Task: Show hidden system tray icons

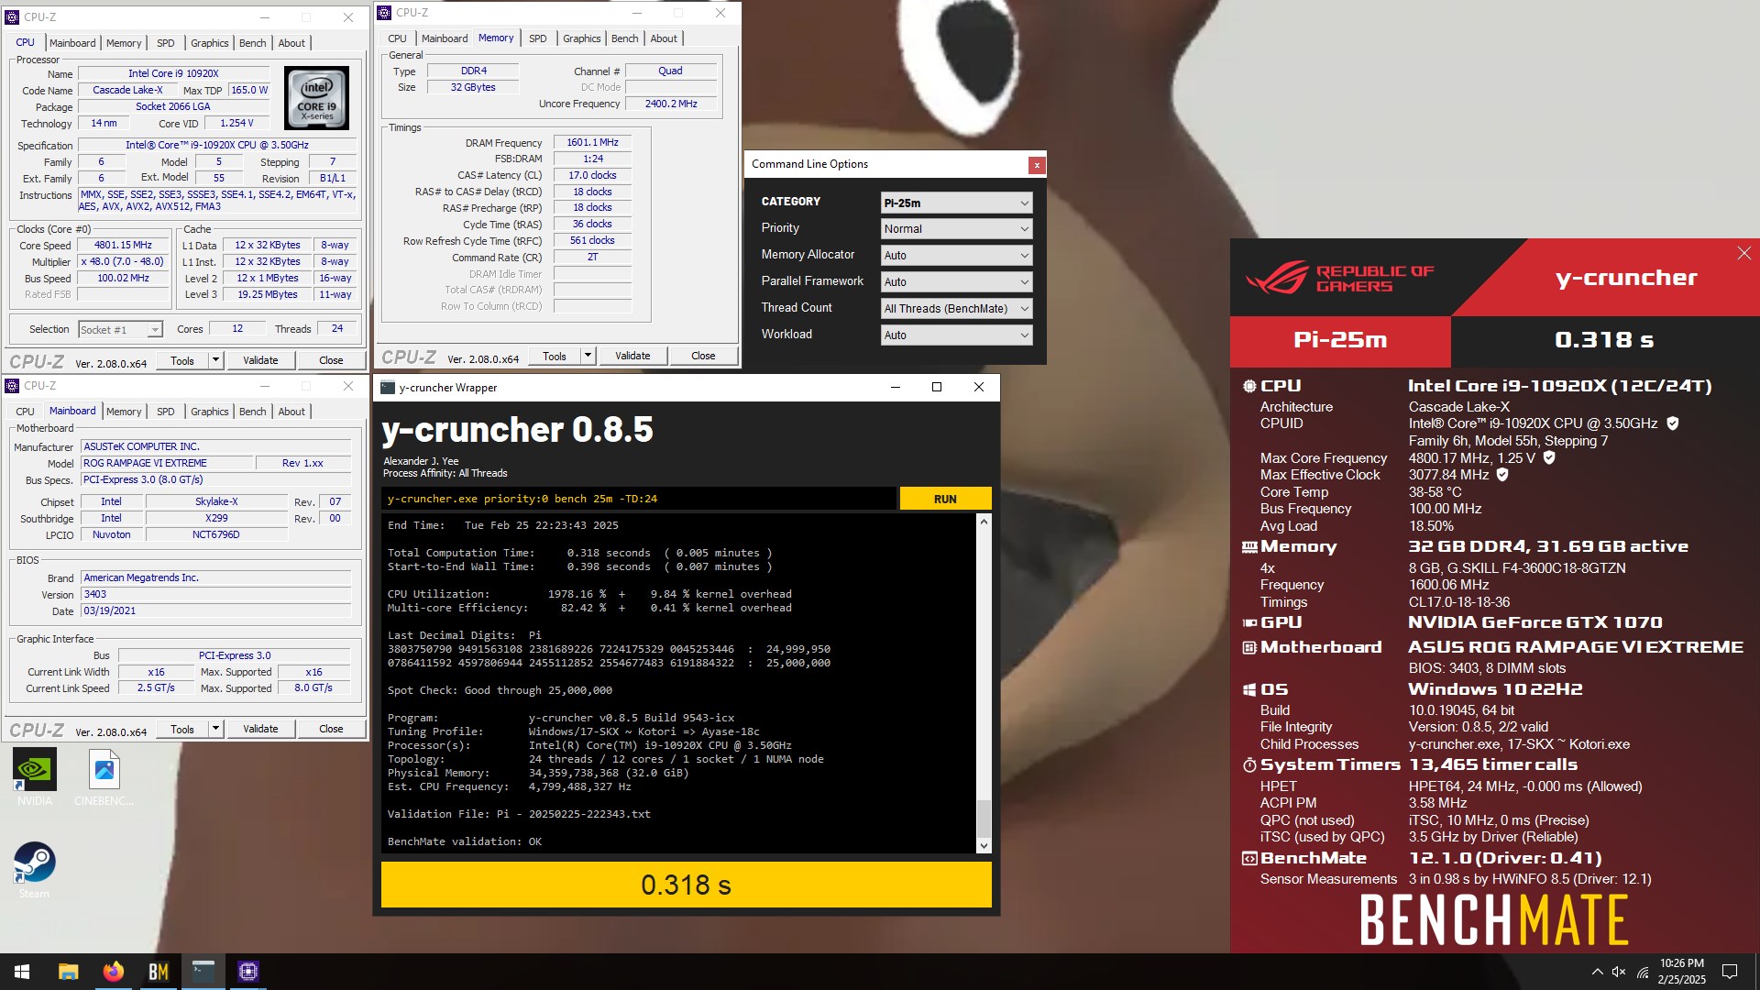Action: [1597, 972]
